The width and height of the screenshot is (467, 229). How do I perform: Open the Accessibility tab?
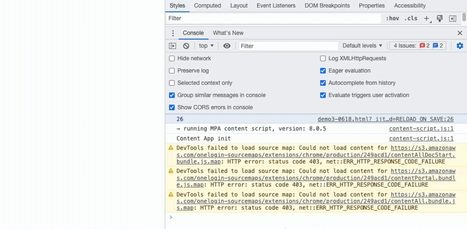pos(410,6)
